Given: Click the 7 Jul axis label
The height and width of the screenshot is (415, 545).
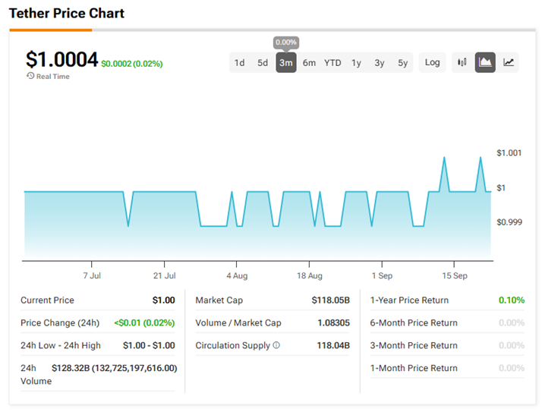Looking at the screenshot, I should (92, 275).
